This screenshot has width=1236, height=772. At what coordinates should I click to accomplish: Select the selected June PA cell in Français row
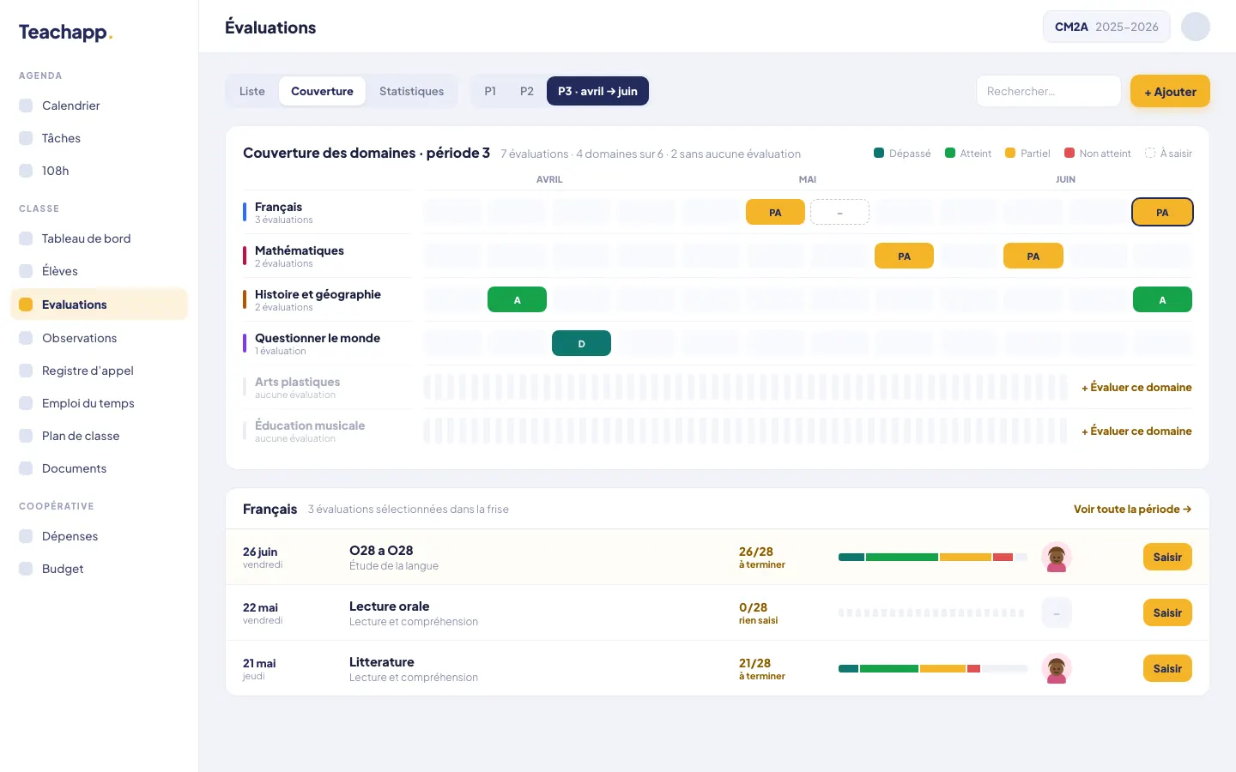pyautogui.click(x=1162, y=212)
